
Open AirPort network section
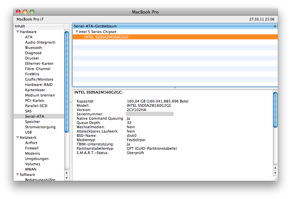click(31, 143)
